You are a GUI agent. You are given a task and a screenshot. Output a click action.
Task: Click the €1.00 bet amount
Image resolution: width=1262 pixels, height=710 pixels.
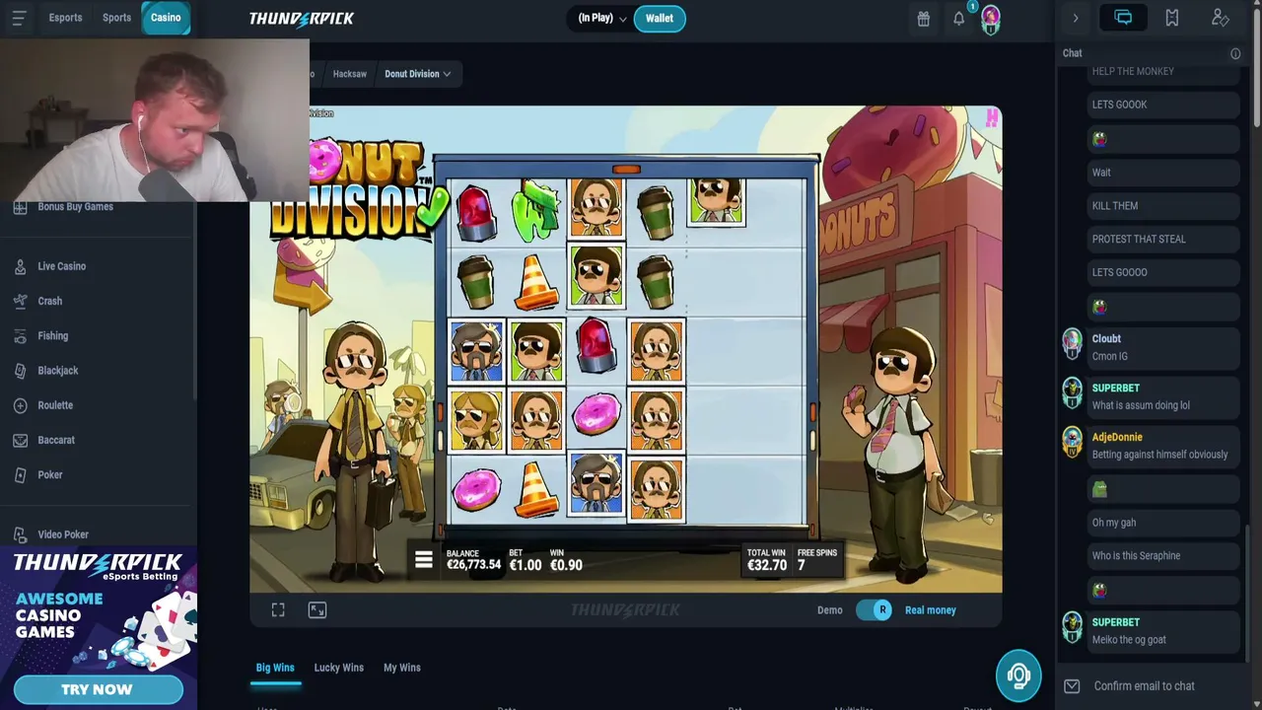click(x=526, y=565)
